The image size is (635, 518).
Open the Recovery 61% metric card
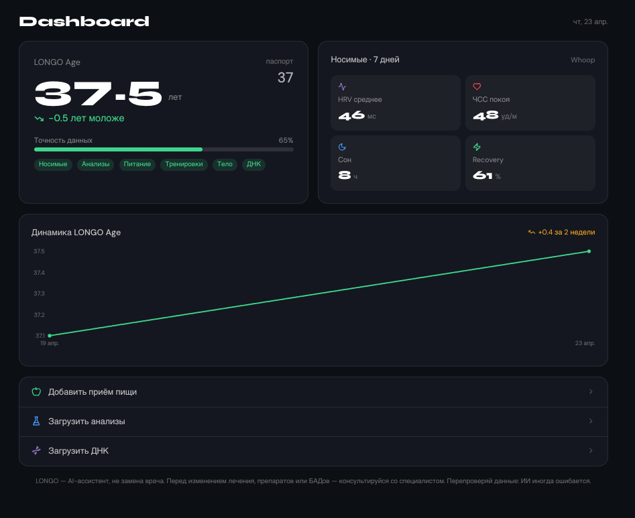pyautogui.click(x=530, y=163)
